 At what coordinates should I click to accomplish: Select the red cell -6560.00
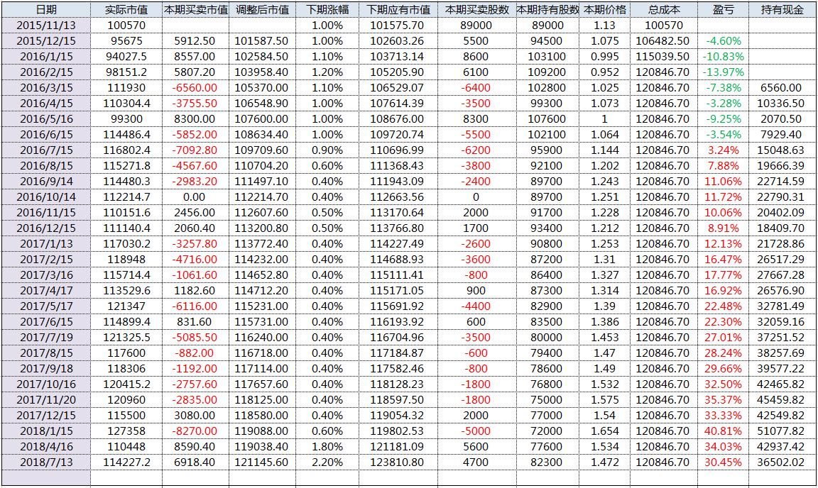(x=196, y=87)
